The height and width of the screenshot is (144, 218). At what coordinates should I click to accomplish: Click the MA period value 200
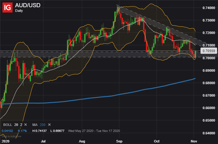coord(43,125)
